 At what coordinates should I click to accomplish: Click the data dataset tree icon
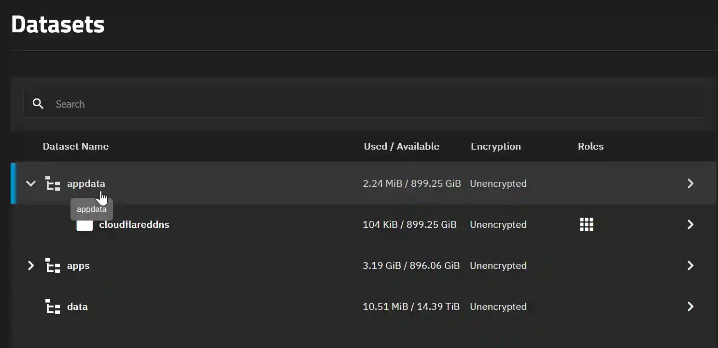(x=53, y=306)
